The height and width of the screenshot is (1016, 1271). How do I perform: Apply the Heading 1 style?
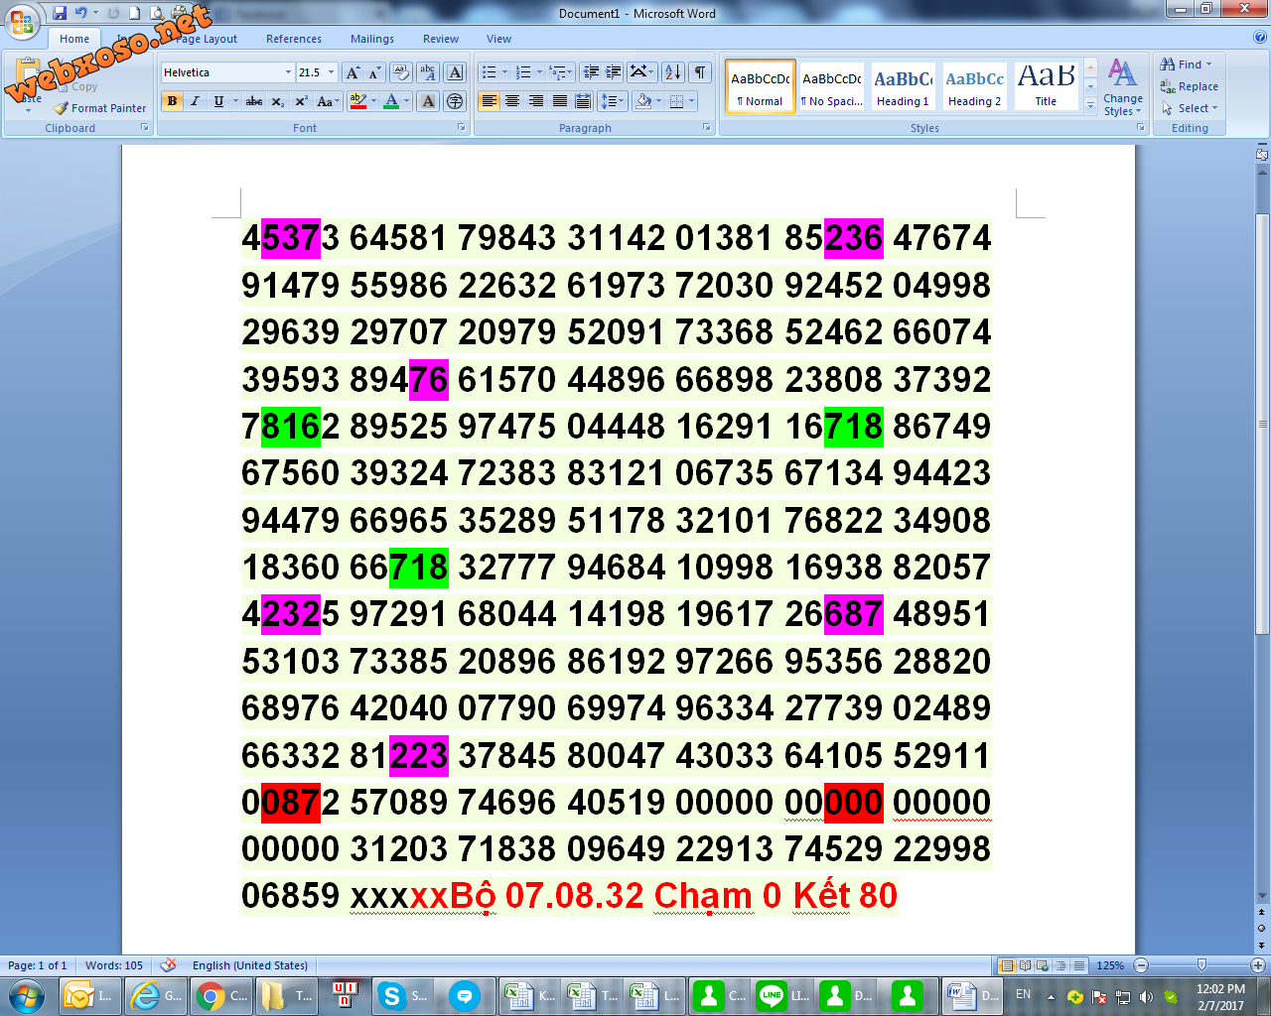(904, 87)
